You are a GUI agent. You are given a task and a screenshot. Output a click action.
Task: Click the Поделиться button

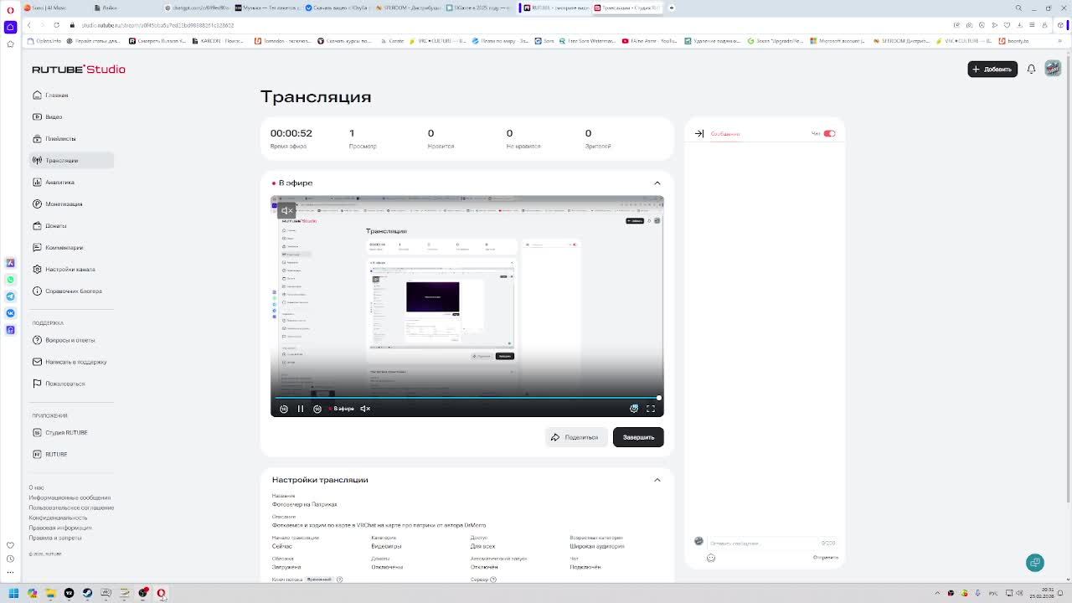point(575,437)
